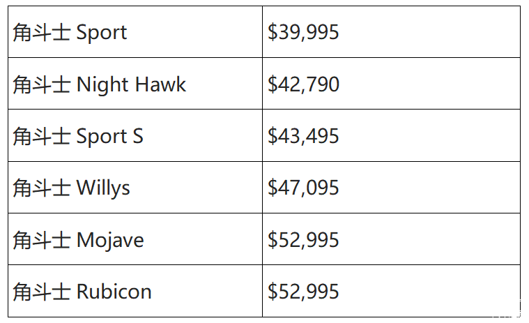Select the $47,095 price cell

tap(303, 188)
